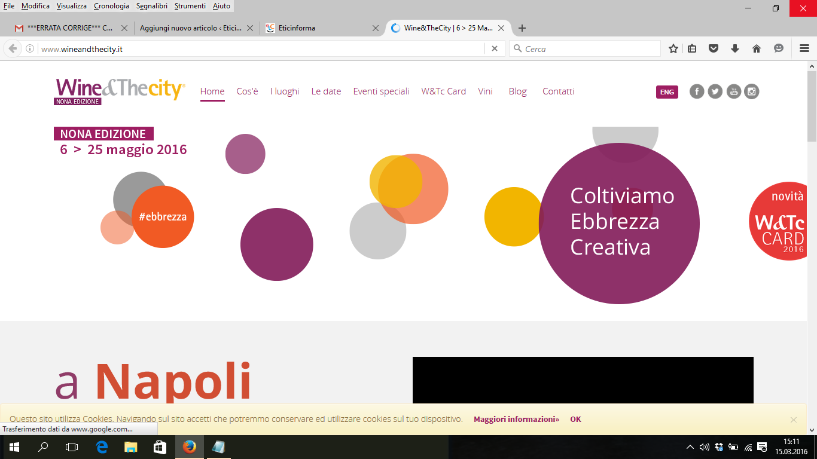Open the Le date nav link
This screenshot has height=459, width=817.
tap(326, 91)
